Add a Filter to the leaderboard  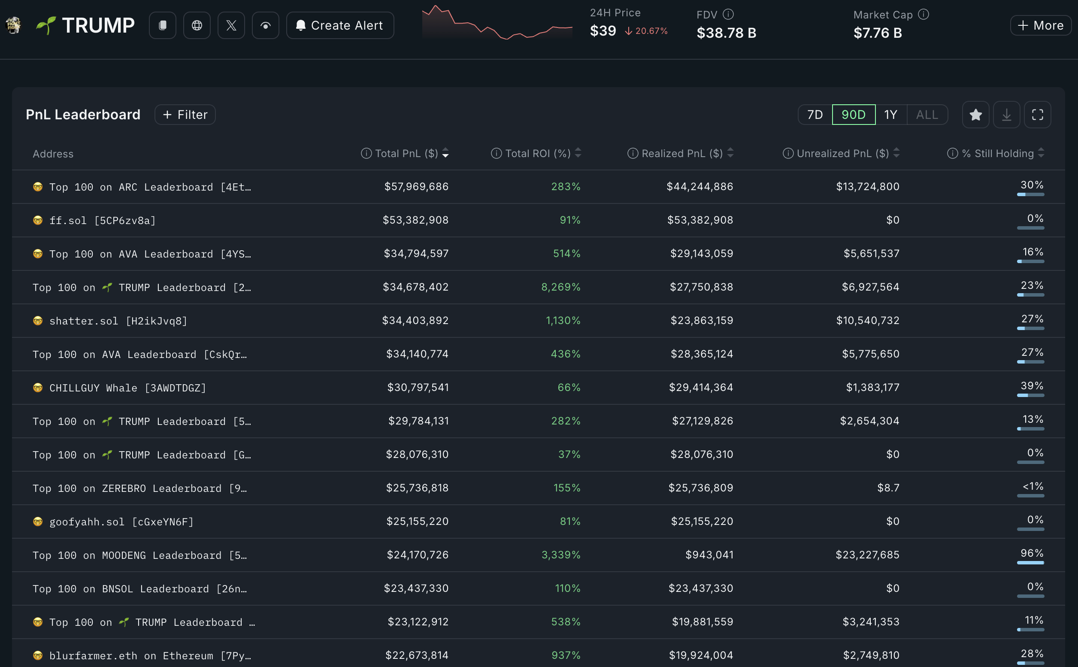coord(185,115)
